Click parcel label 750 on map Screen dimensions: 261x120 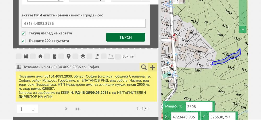coord(167,57)
